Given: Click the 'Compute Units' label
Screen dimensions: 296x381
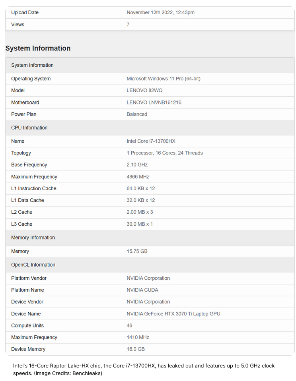Looking at the screenshot, I should click(27, 326).
